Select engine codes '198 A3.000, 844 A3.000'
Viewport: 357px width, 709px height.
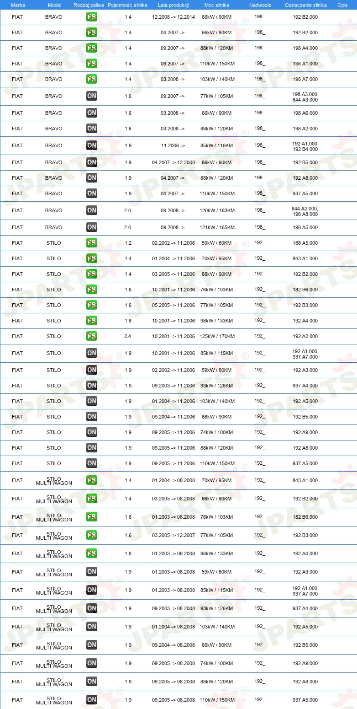tap(305, 97)
